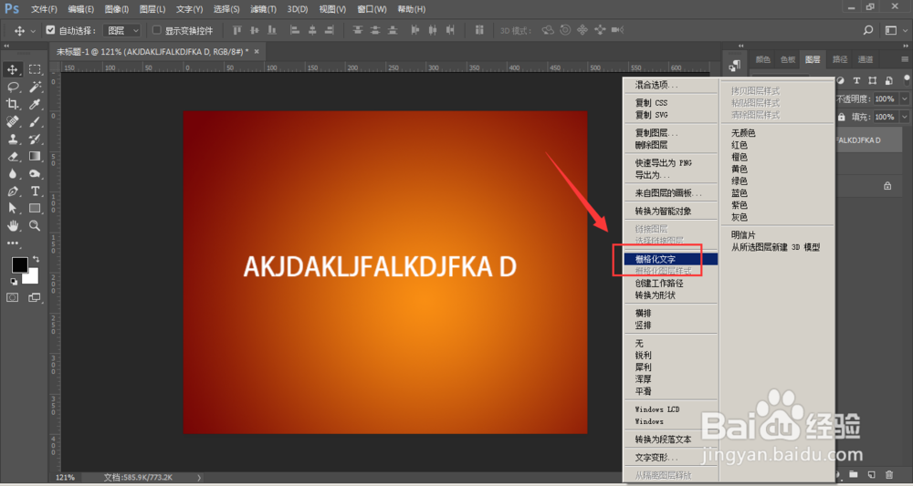913x486 pixels.
Task: Open the Edit Toolbar three-dots button
Action: point(12,243)
